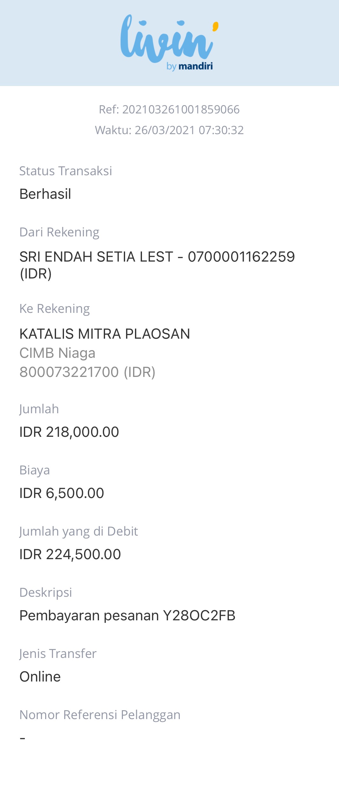Select the Deskripsi label
The height and width of the screenshot is (786, 339).
[46, 593]
